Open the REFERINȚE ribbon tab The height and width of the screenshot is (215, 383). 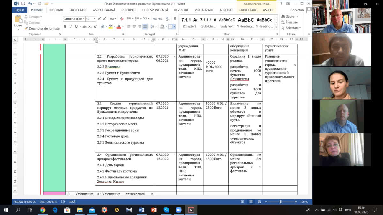click(129, 10)
